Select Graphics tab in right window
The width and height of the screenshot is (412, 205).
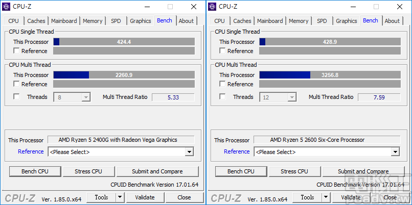tap(347, 21)
